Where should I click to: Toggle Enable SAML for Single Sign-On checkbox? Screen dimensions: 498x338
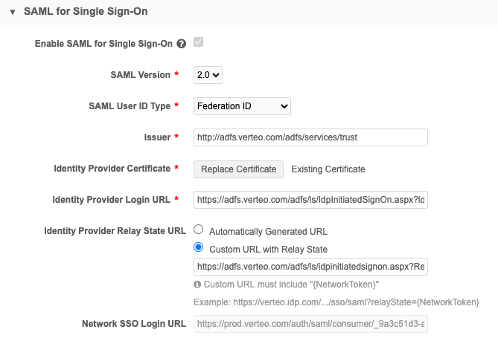[x=198, y=42]
